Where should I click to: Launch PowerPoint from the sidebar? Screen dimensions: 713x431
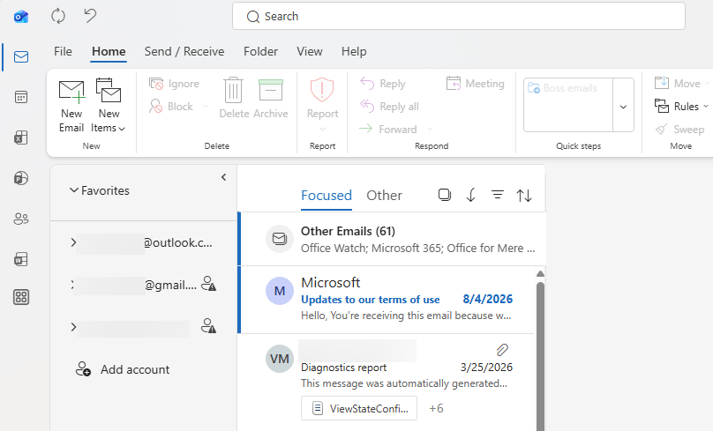(x=21, y=178)
